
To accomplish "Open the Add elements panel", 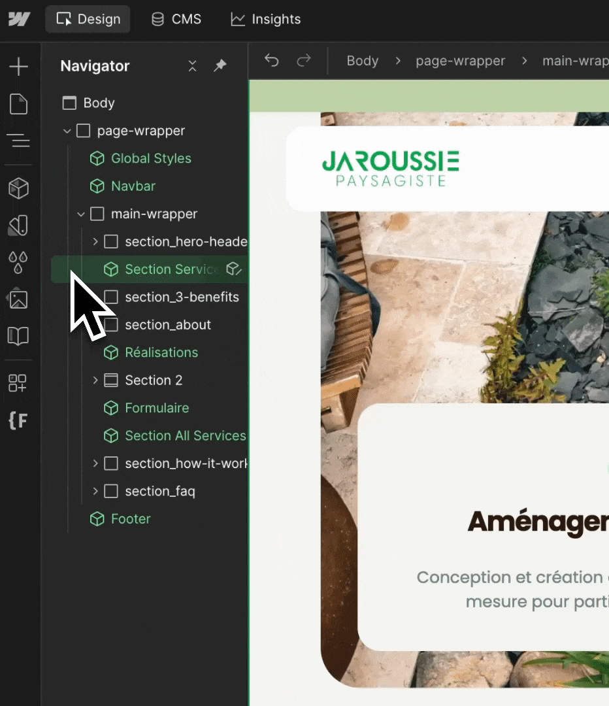I will 18,67.
